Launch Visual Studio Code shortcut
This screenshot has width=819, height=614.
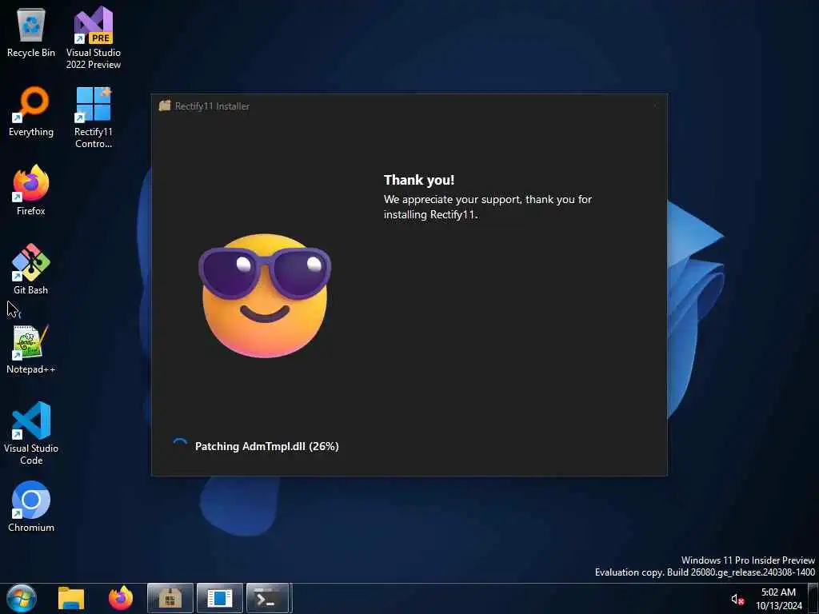(x=31, y=433)
